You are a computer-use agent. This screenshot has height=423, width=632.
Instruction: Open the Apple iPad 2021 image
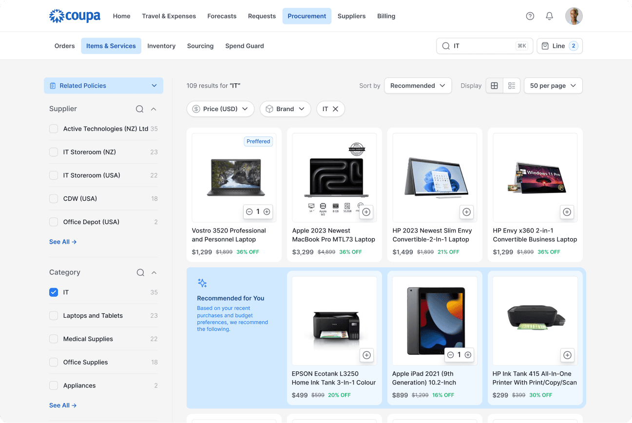tap(435, 321)
